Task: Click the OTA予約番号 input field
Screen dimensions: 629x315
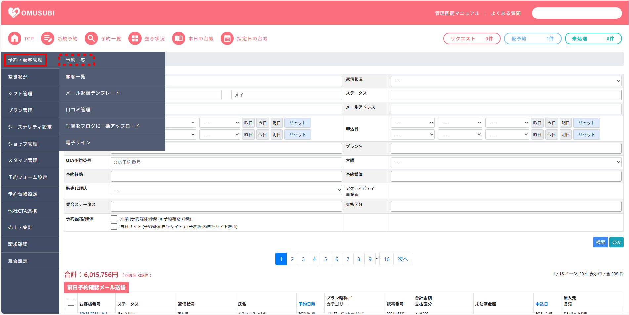Action: click(x=226, y=162)
